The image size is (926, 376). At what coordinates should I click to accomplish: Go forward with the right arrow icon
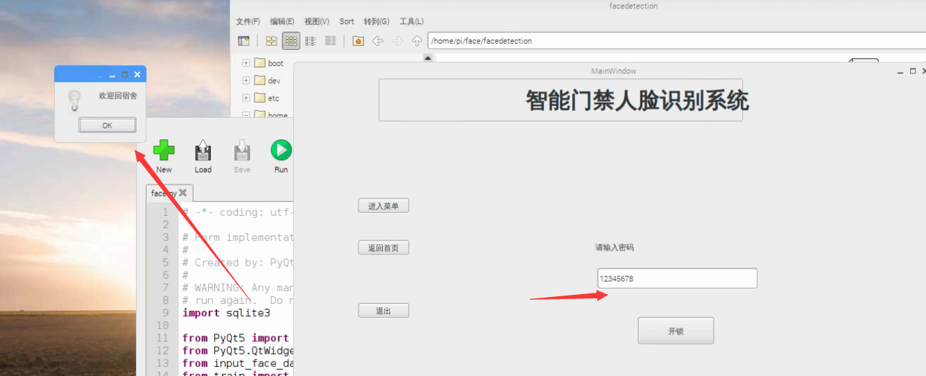tap(397, 41)
